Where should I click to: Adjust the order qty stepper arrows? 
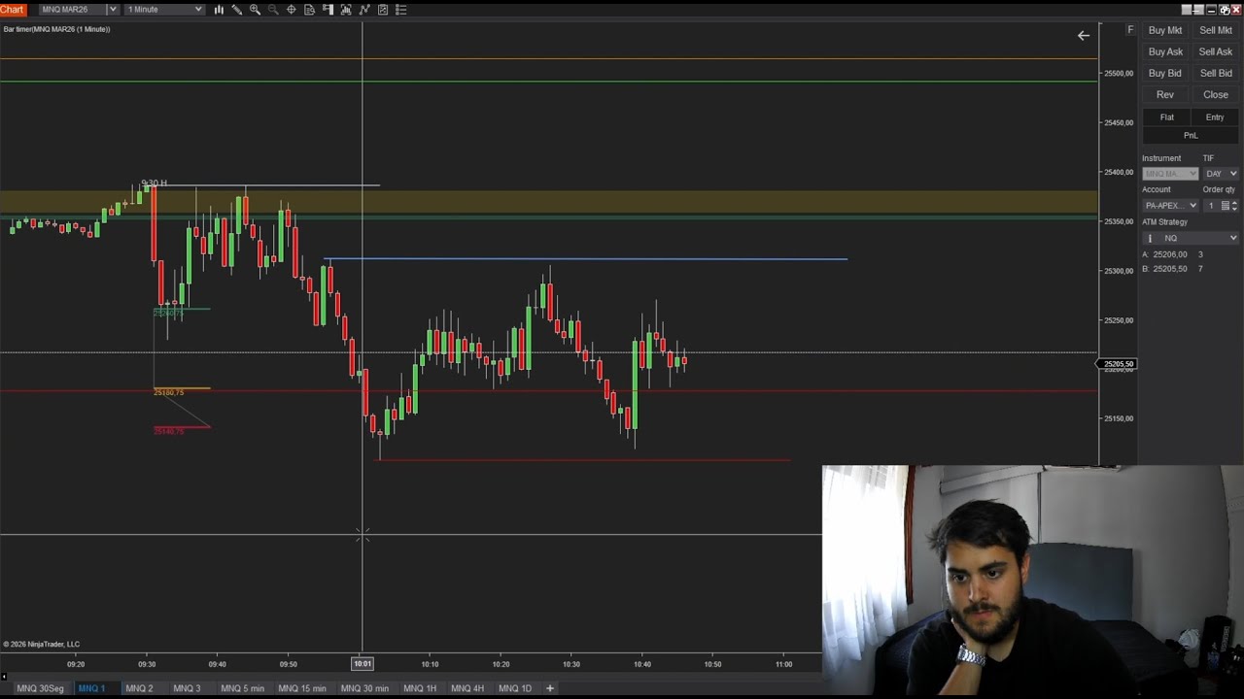[1234, 206]
